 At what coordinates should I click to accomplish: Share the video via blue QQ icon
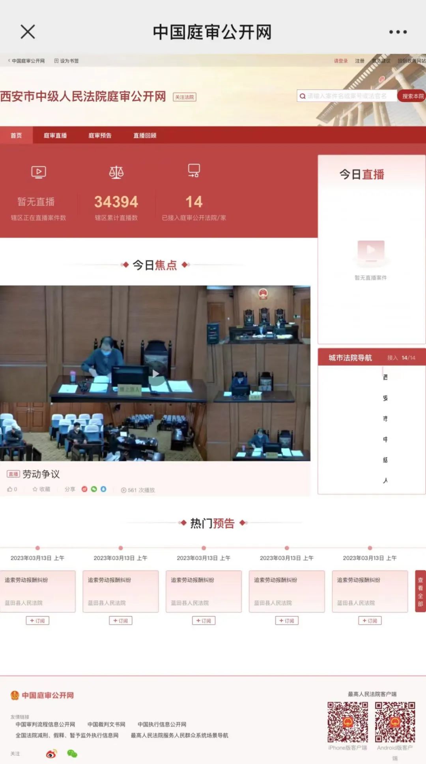(103, 489)
